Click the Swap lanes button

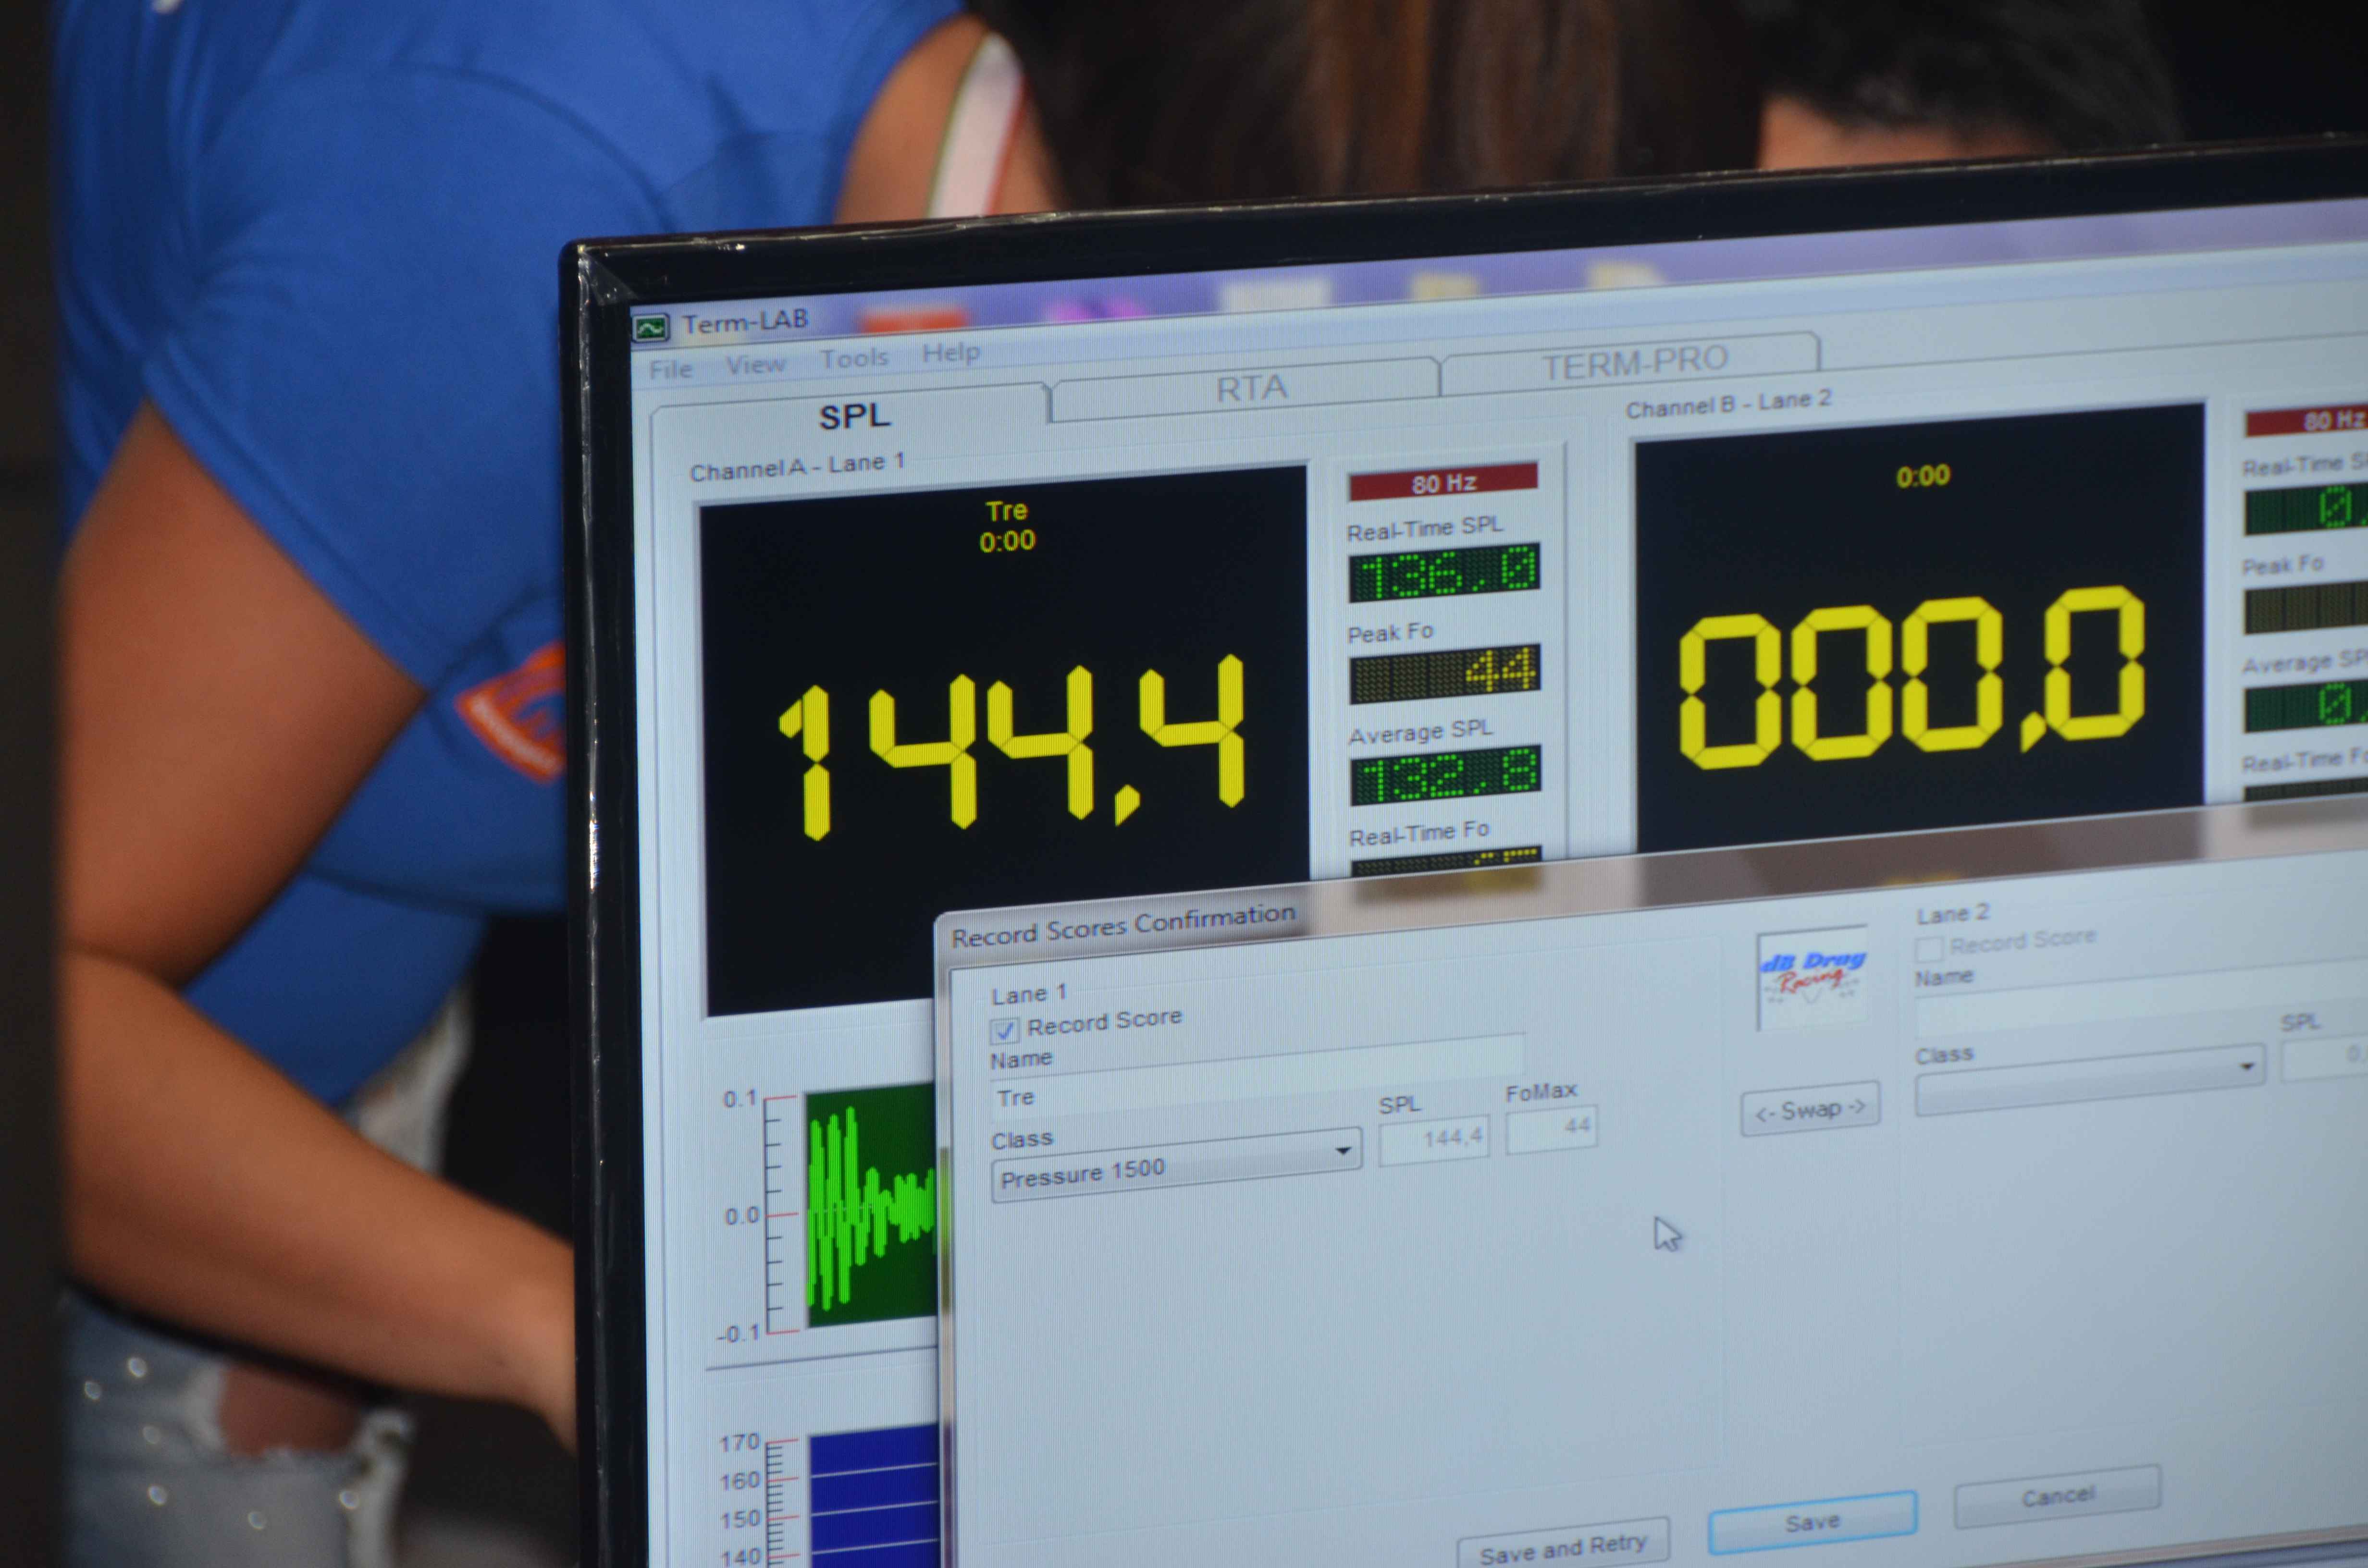click(x=1810, y=1109)
